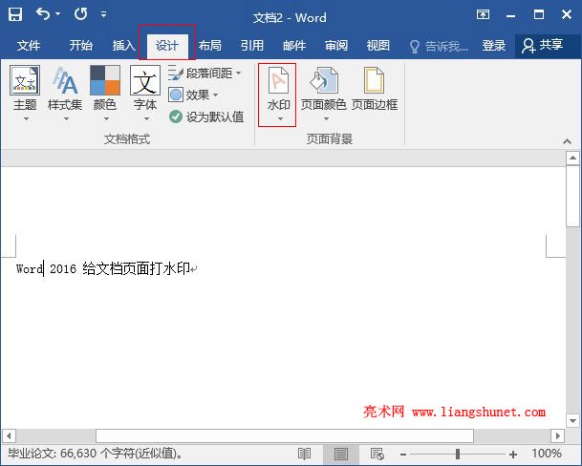Click the horizontal scrollbar thumb
Image resolution: width=582 pixels, height=466 pixels.
coord(285,435)
